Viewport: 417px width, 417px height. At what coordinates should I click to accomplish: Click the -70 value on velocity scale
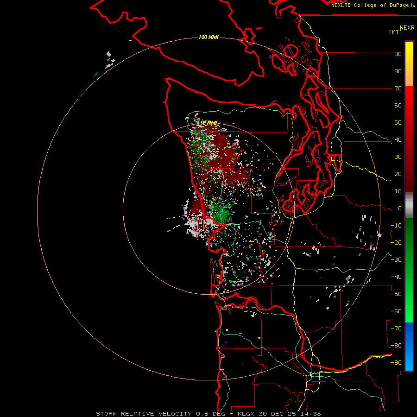pos(396,329)
